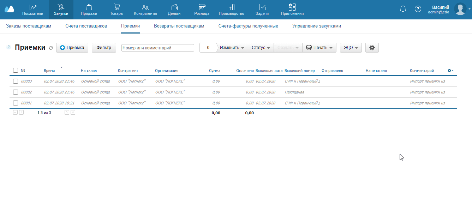Expand the ЭДО dropdown

pos(351,48)
